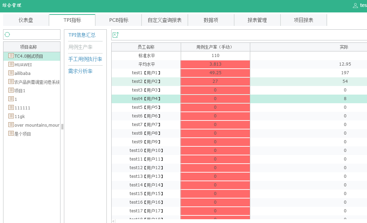Switch to the PCB指标 tab
This screenshot has height=223, width=367.
pos(119,20)
